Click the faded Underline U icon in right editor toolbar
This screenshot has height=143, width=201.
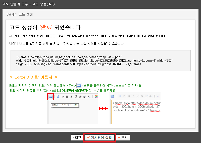[x=137, y=96]
